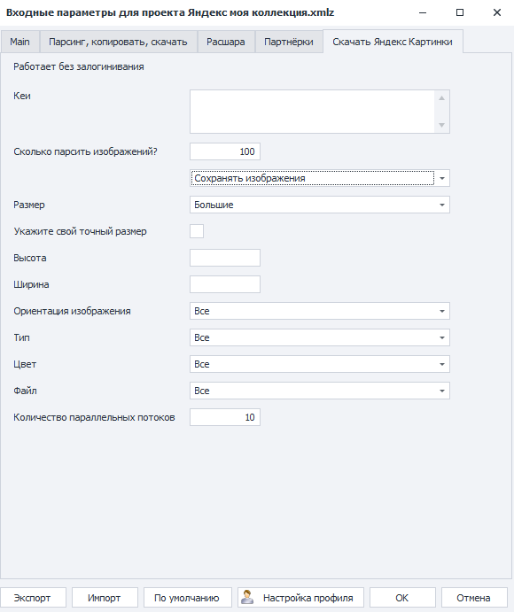Confirm with the OK button
The height and width of the screenshot is (612, 514).
point(402,598)
